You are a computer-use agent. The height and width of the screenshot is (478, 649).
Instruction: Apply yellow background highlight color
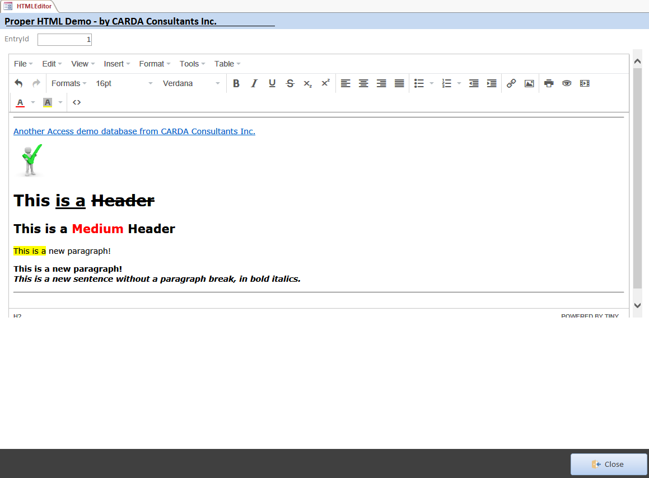point(48,102)
